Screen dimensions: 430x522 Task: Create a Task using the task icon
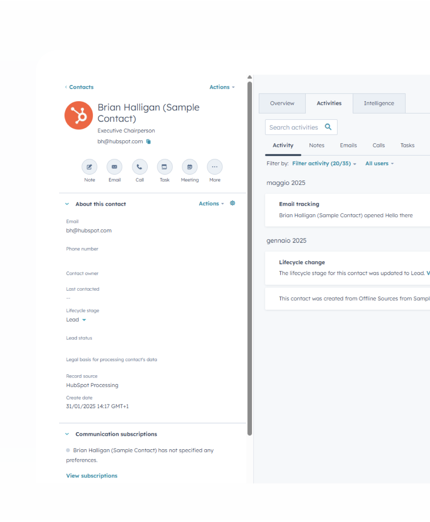[x=164, y=167]
